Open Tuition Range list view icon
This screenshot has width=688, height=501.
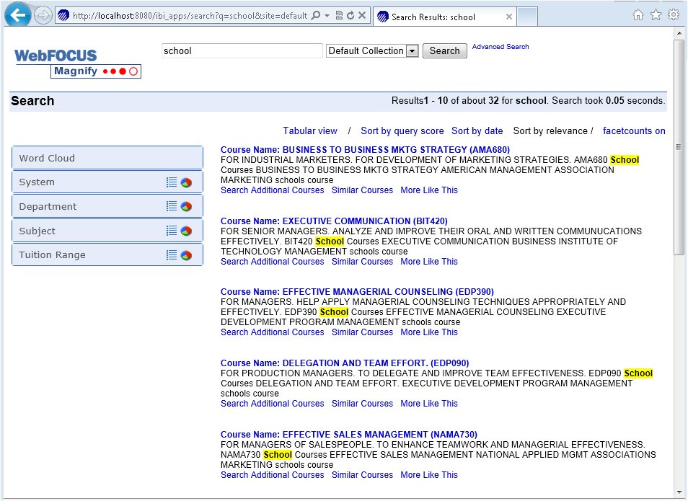coord(171,254)
